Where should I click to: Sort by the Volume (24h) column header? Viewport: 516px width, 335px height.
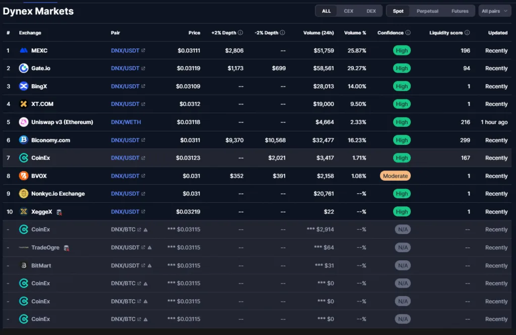click(x=318, y=33)
